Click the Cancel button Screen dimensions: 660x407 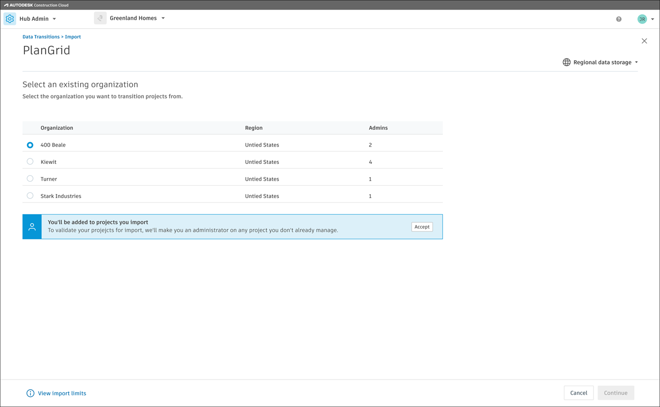click(x=579, y=393)
